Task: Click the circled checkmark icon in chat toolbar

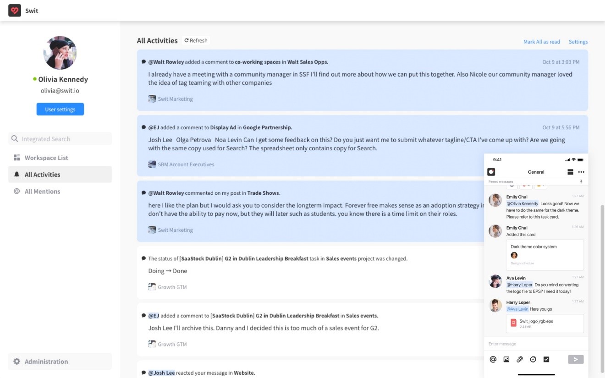Action: click(x=533, y=360)
